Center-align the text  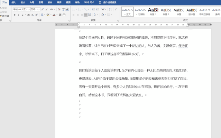pos(78,15)
